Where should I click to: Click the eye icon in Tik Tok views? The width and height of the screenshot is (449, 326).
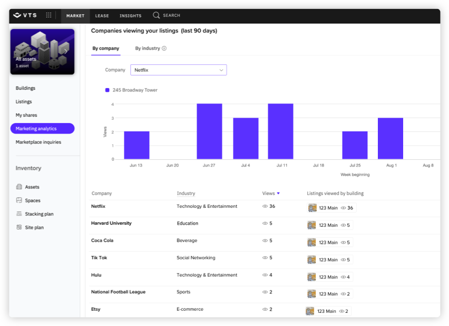(265, 257)
